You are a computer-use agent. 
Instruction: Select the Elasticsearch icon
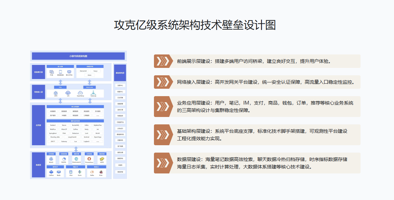[x=77, y=159]
